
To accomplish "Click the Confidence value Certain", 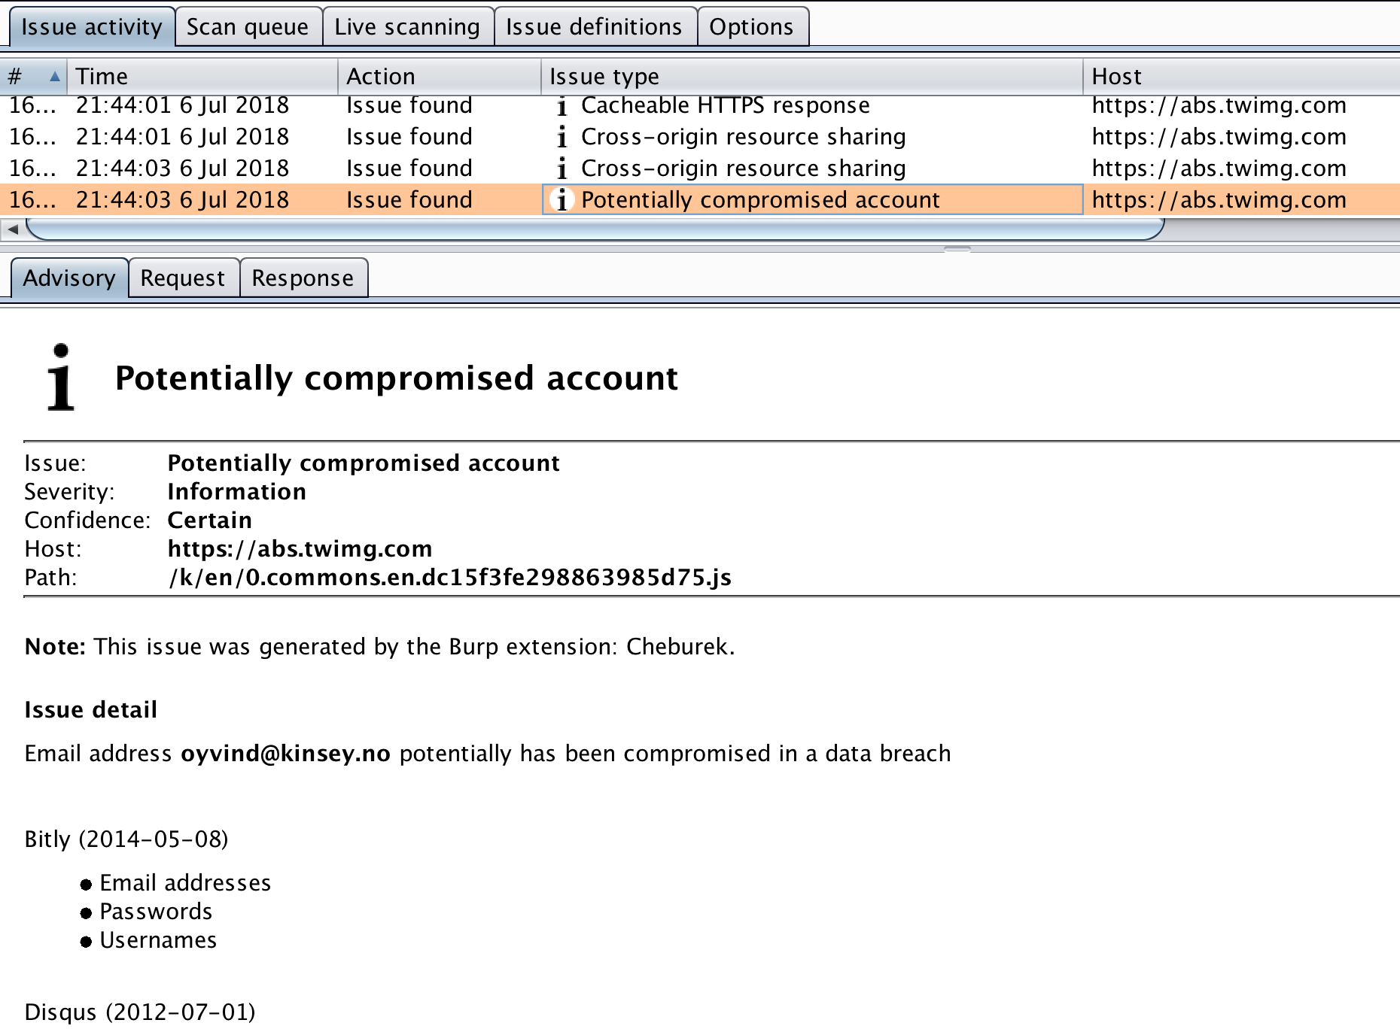I will [x=209, y=521].
